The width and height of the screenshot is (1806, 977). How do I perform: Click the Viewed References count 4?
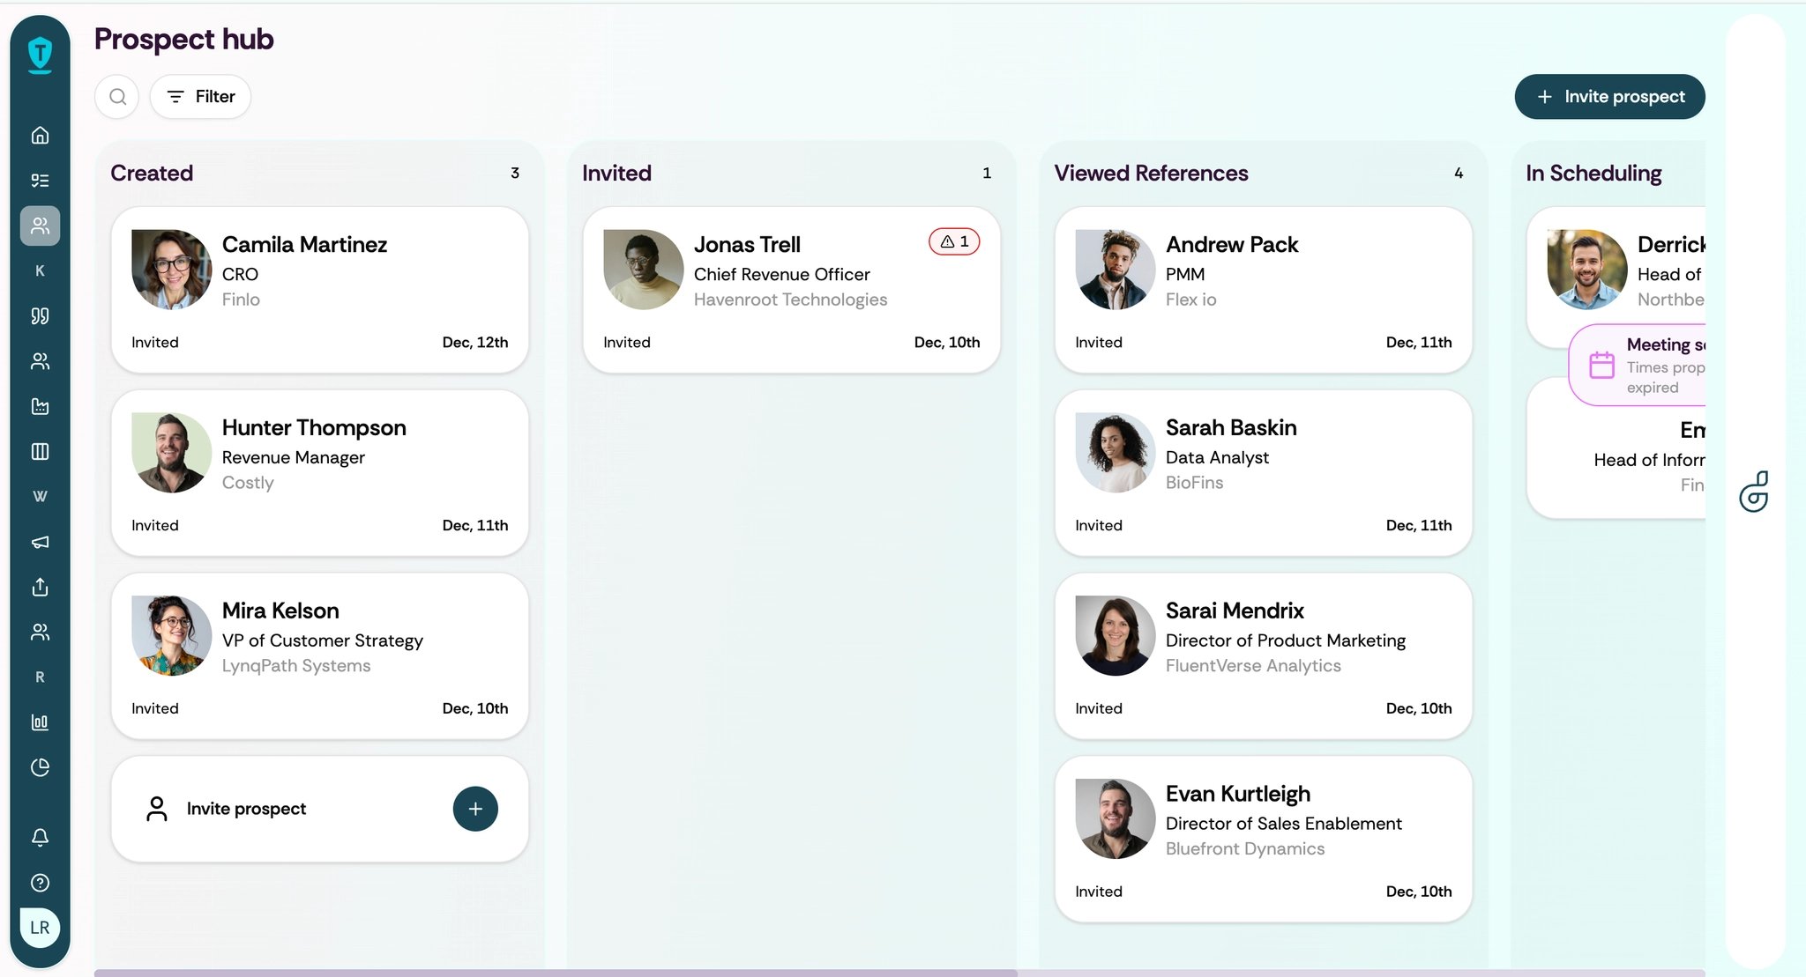[x=1459, y=173]
